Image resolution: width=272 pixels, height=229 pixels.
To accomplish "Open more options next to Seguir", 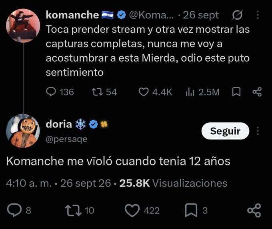I will coord(258,131).
